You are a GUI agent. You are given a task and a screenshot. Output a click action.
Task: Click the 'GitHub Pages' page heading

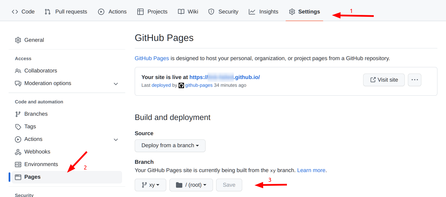[164, 38]
